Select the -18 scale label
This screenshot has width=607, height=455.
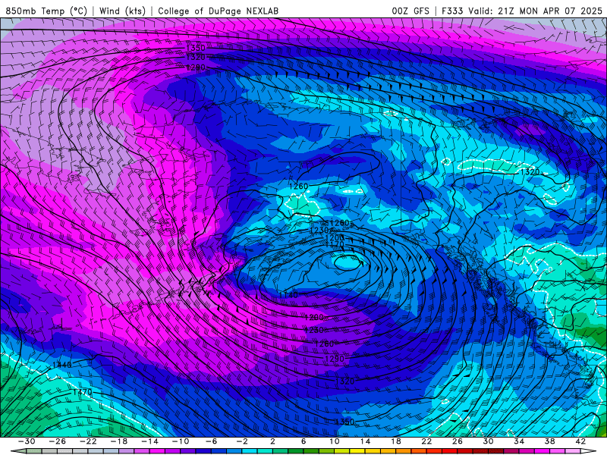pyautogui.click(x=119, y=441)
